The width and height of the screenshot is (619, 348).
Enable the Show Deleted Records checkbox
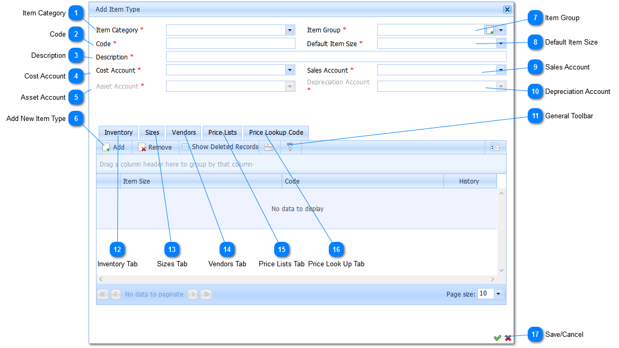pyautogui.click(x=186, y=147)
